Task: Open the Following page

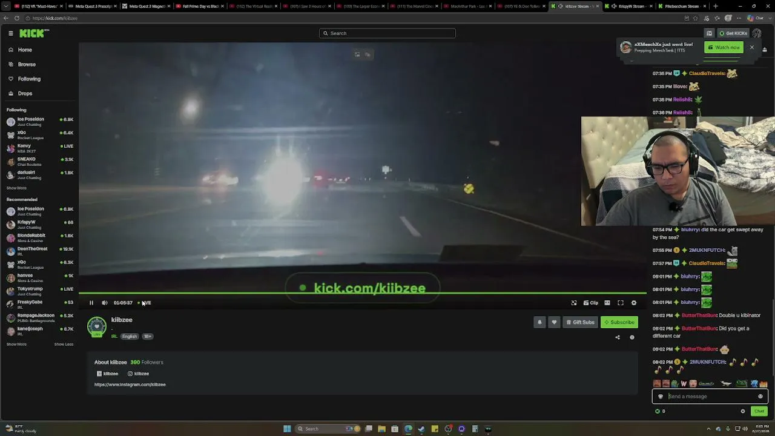Action: pos(29,79)
